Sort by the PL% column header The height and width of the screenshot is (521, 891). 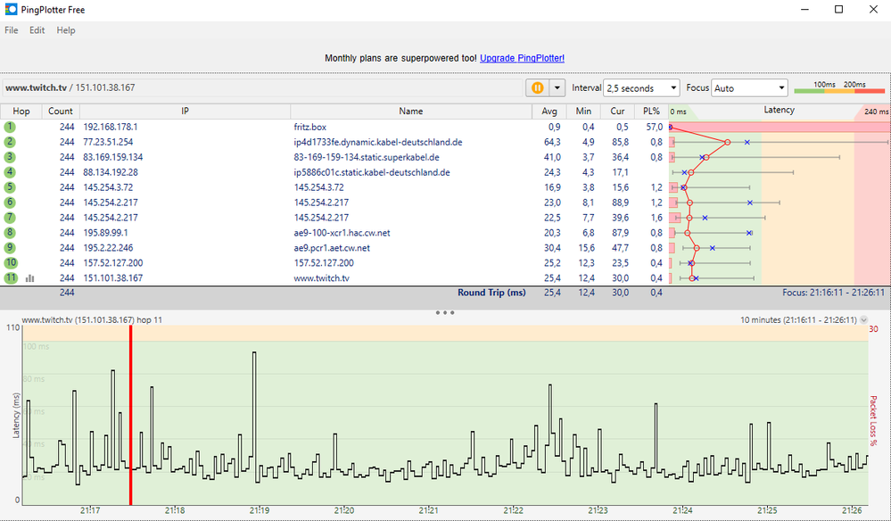649,112
